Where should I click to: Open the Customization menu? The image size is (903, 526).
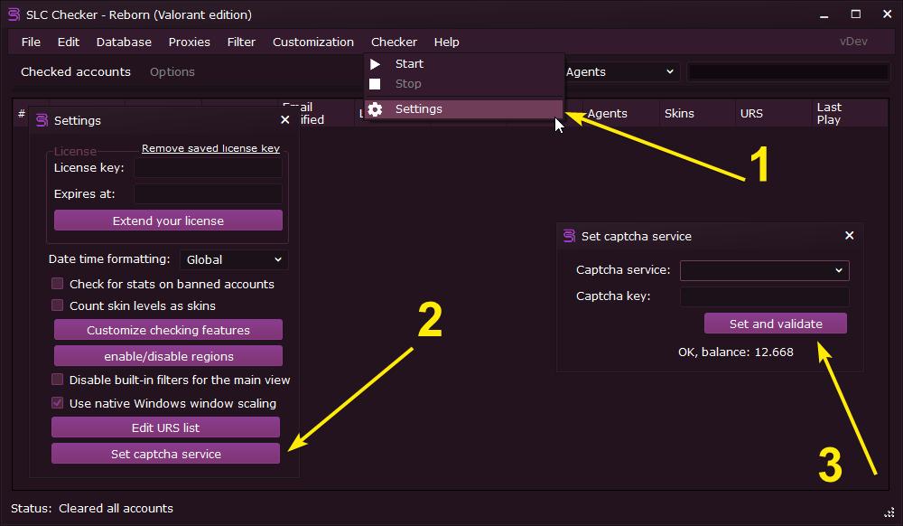pos(312,42)
